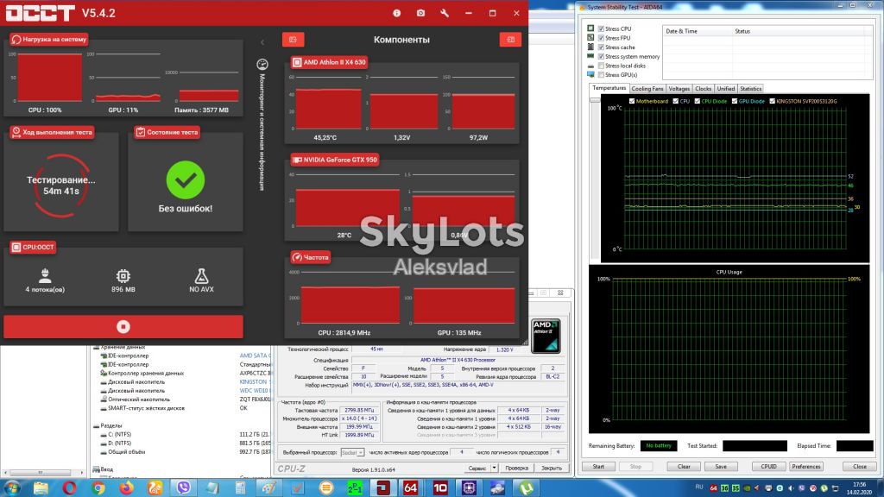The height and width of the screenshot is (497, 884).
Task: Open Preferences in AIDA64
Action: click(x=805, y=467)
